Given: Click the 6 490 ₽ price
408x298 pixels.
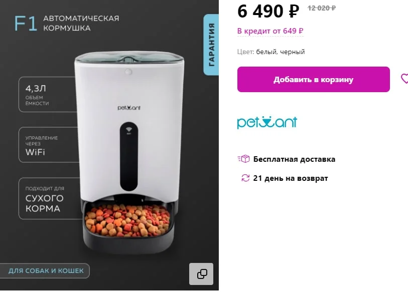Looking at the screenshot, I should pyautogui.click(x=268, y=11).
